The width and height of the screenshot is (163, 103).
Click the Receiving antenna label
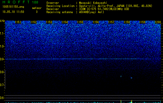coord(60,12)
